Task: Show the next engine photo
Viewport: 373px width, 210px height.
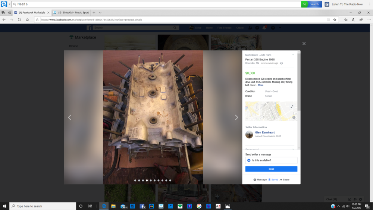Action: coord(236,117)
